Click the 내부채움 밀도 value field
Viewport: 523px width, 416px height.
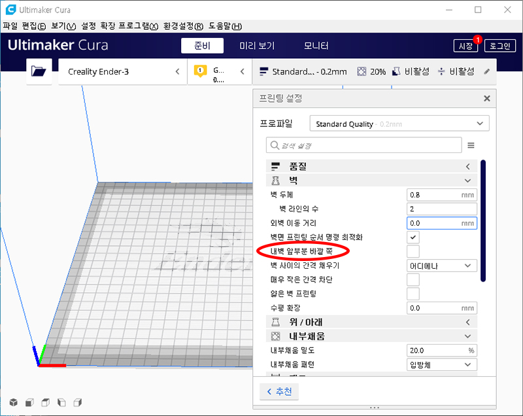pos(442,351)
